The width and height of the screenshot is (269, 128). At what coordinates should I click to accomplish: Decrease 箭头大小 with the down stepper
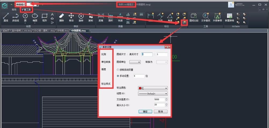click(x=166, y=106)
